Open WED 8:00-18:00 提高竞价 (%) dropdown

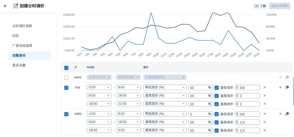pos(165,122)
